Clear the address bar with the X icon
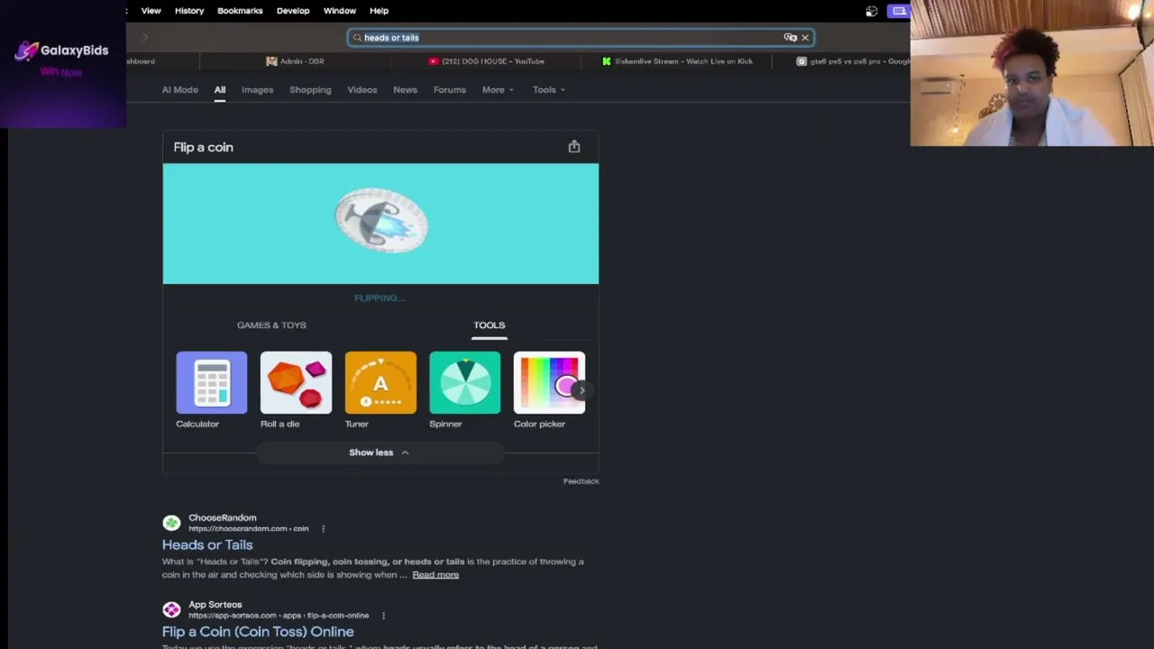 (805, 38)
